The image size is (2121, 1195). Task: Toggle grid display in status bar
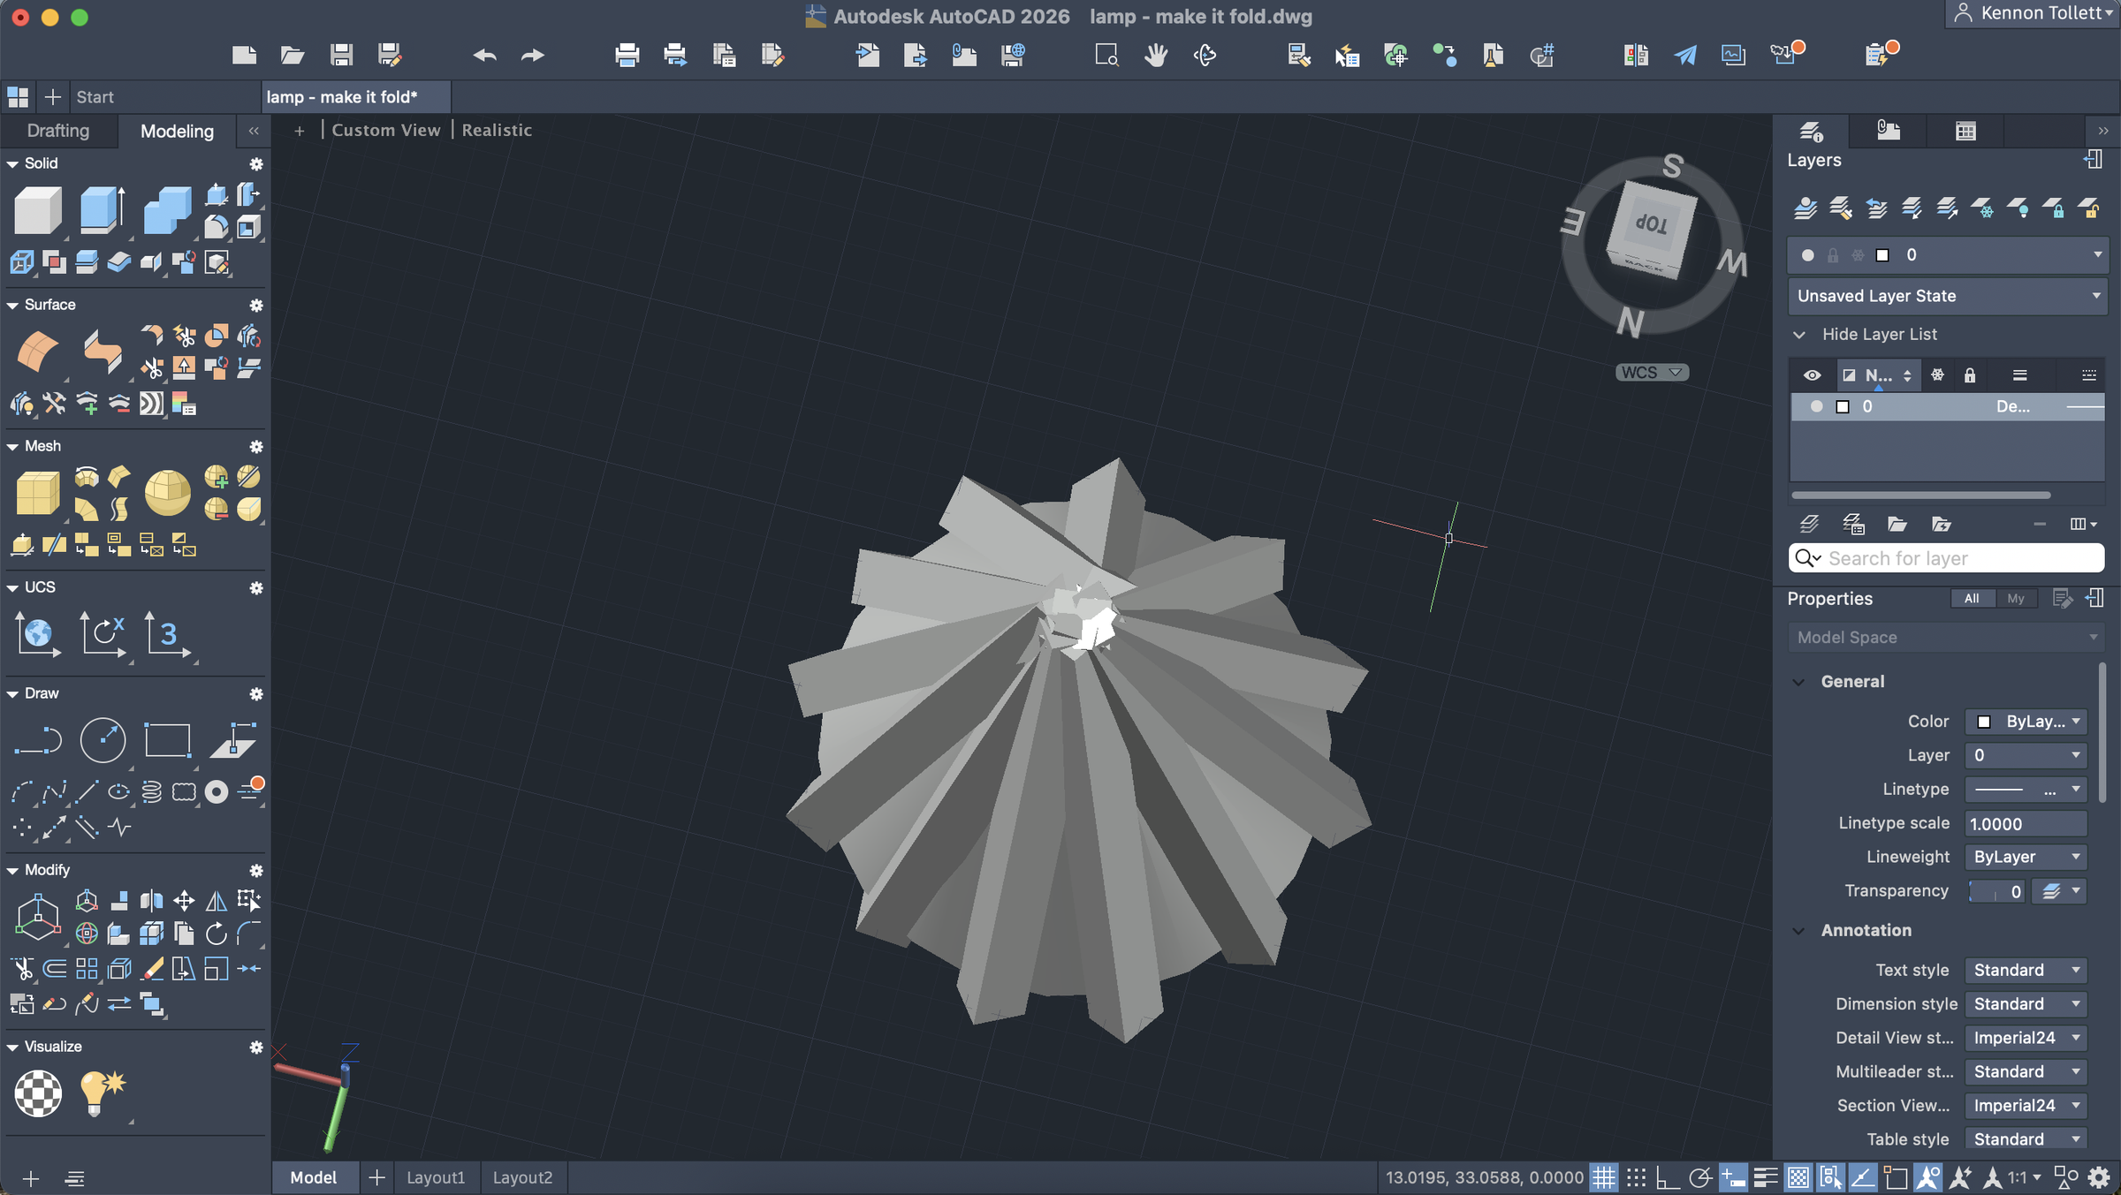(x=1603, y=1177)
